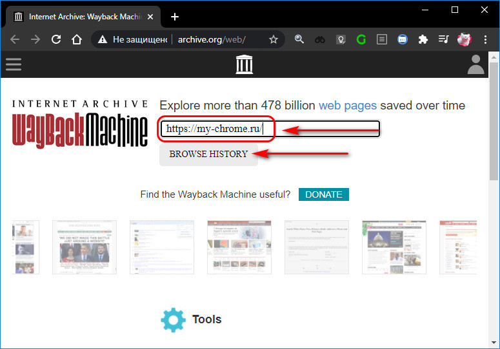The width and height of the screenshot is (500, 349).
Task: Click the page scrollbar down arrow
Action: (x=494, y=343)
